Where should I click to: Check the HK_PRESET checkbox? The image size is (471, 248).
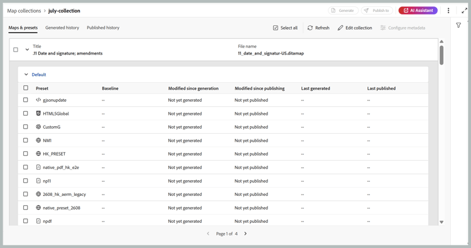pos(26,154)
